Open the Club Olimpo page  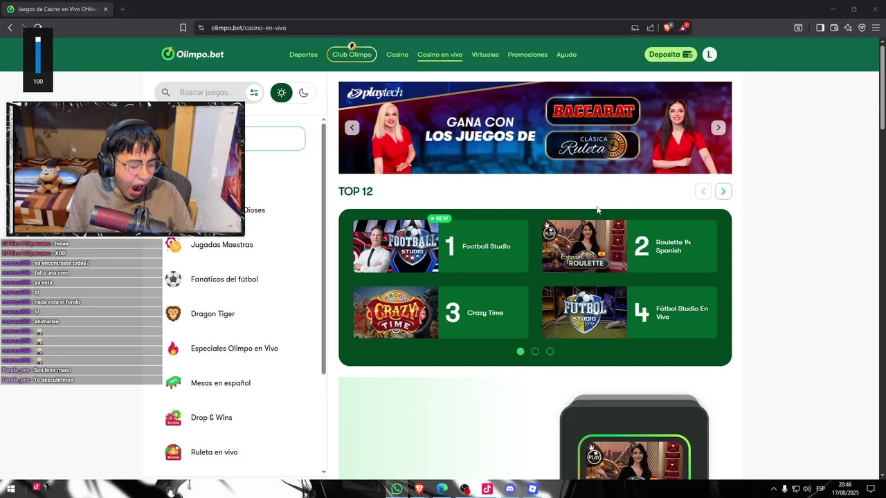click(352, 55)
